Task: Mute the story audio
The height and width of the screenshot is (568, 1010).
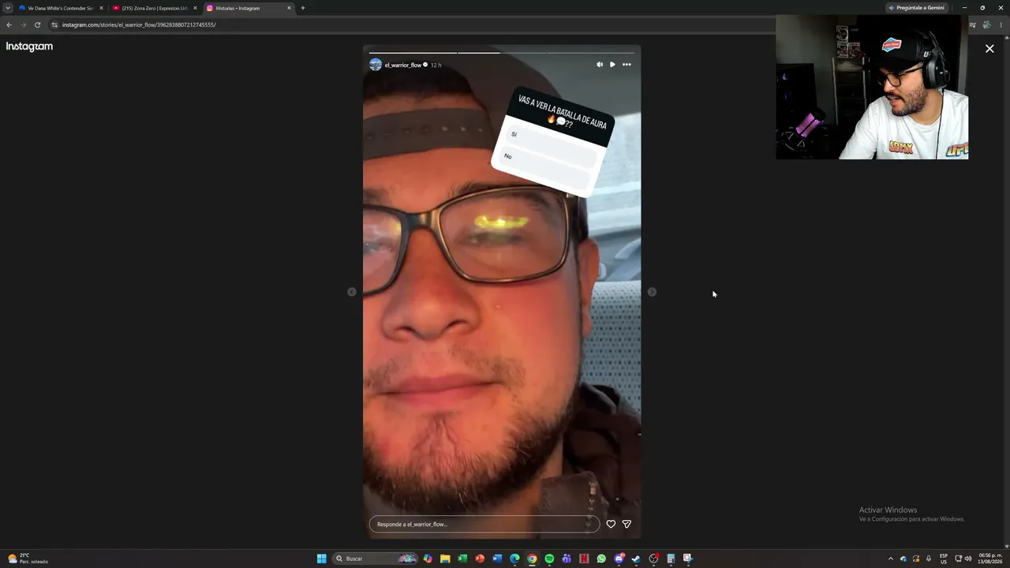Action: pos(600,65)
